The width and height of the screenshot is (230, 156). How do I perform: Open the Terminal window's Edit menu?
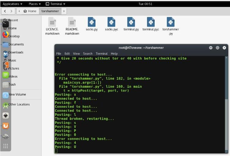(x=67, y=54)
